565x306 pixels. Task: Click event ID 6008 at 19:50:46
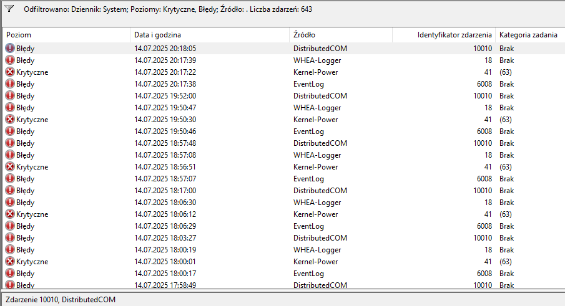coord(484,131)
